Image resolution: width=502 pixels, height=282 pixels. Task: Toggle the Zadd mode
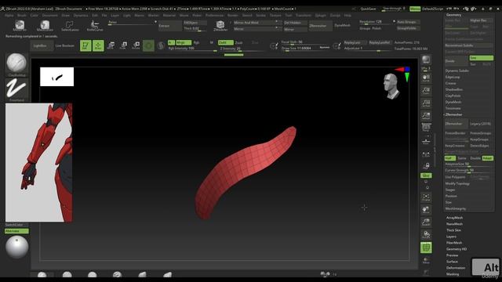[225, 42]
